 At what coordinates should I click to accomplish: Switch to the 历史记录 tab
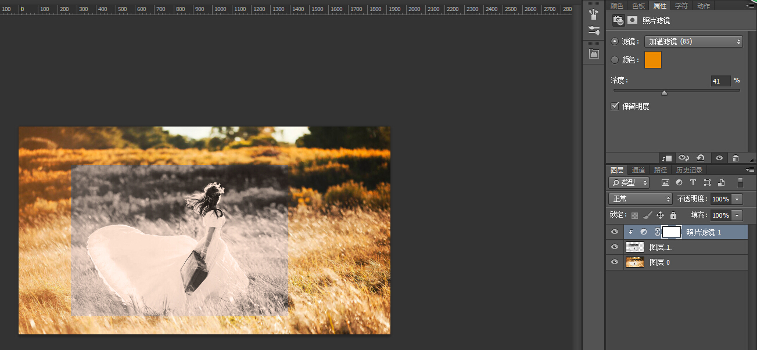[689, 170]
